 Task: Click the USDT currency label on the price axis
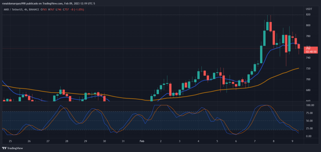(309, 9)
